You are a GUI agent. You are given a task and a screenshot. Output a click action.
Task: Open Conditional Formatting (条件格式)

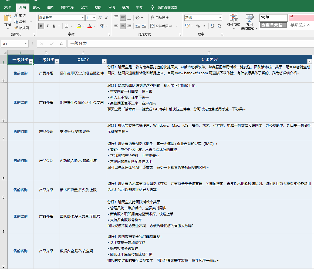point(234,22)
